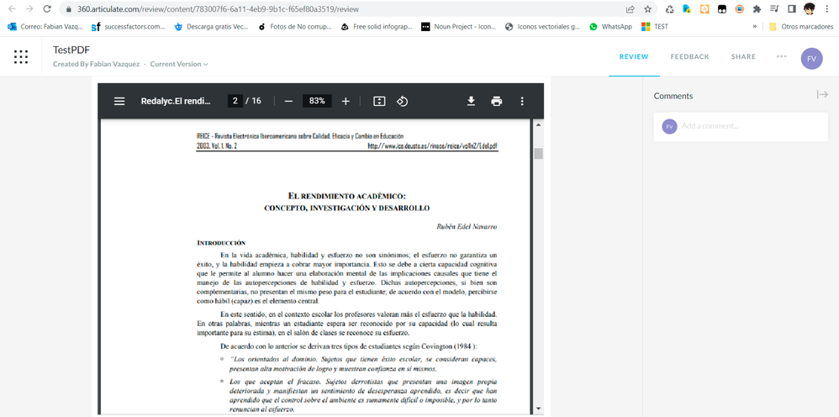
Task: Open Iconos vectoriales bookmark
Action: click(542, 26)
